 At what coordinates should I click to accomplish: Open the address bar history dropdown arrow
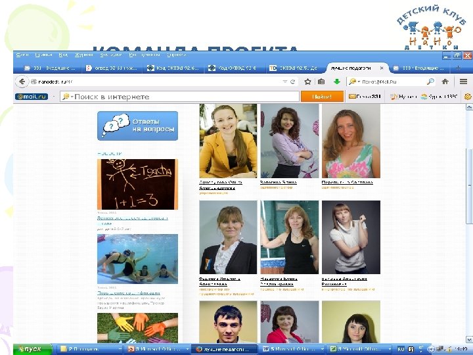click(284, 82)
